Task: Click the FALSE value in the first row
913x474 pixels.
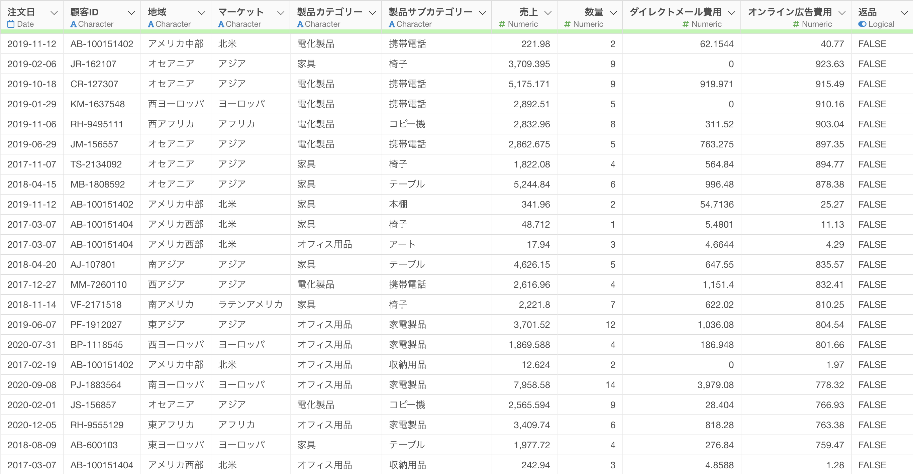Action: 872,44
